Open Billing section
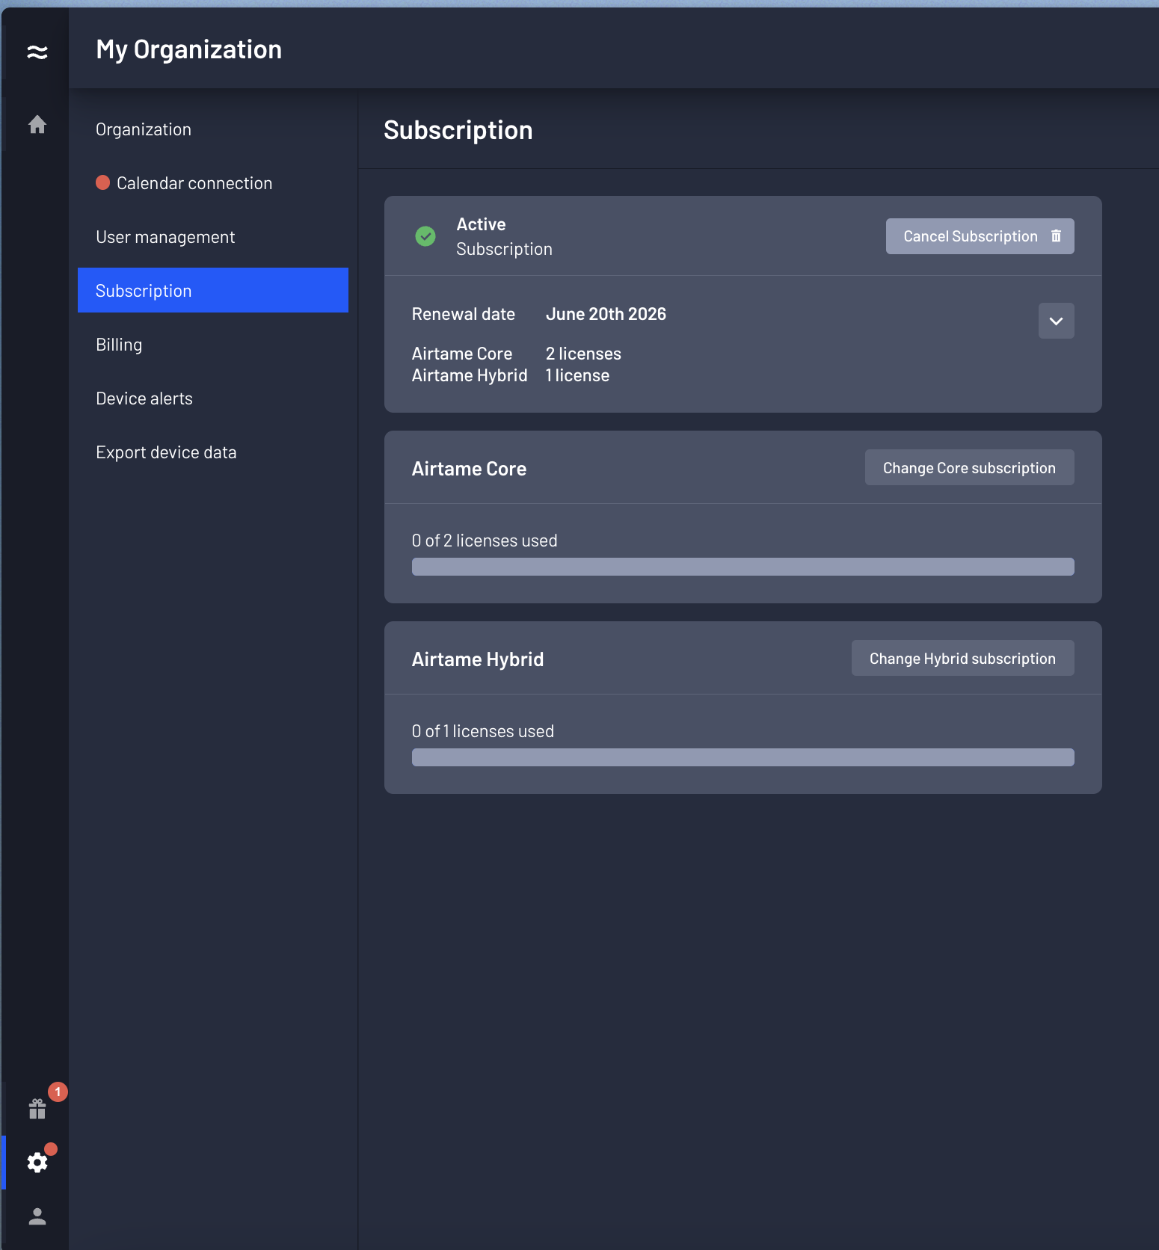Viewport: 1159px width, 1250px height. tap(213, 345)
